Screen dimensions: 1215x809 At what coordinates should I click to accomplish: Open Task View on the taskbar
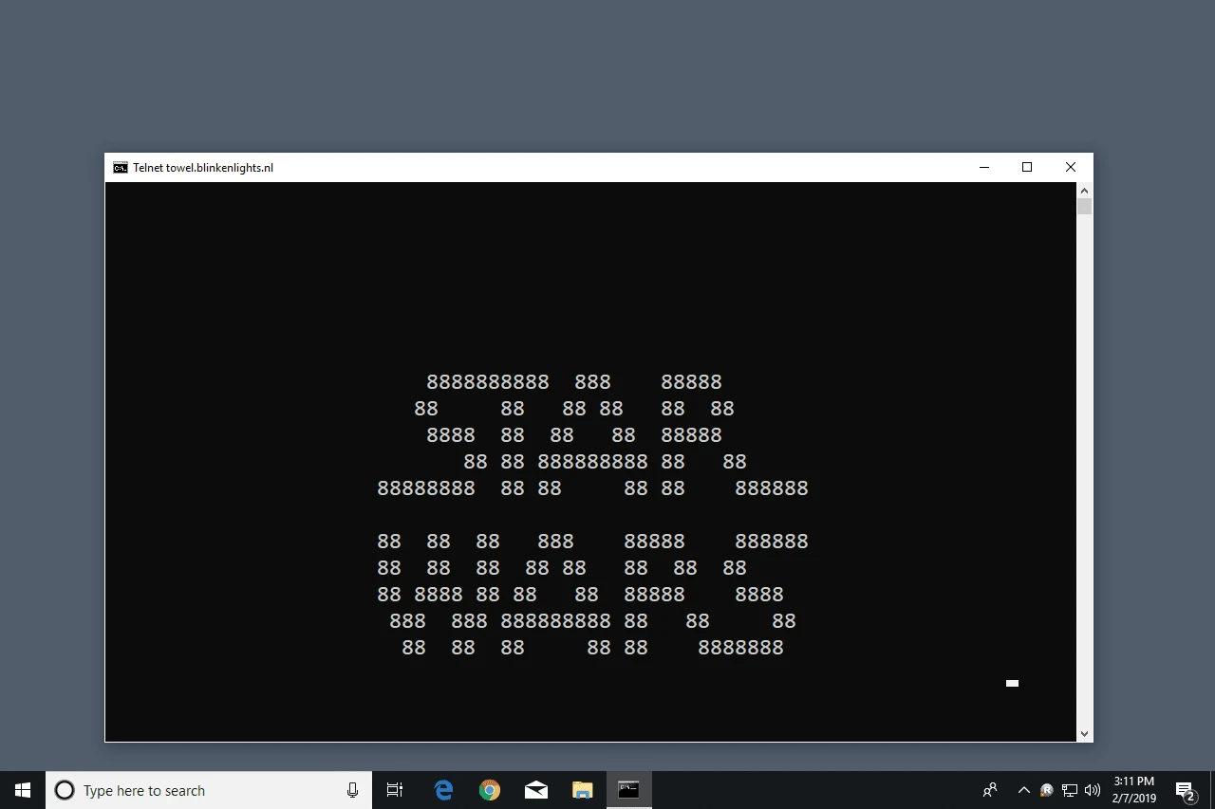(395, 790)
